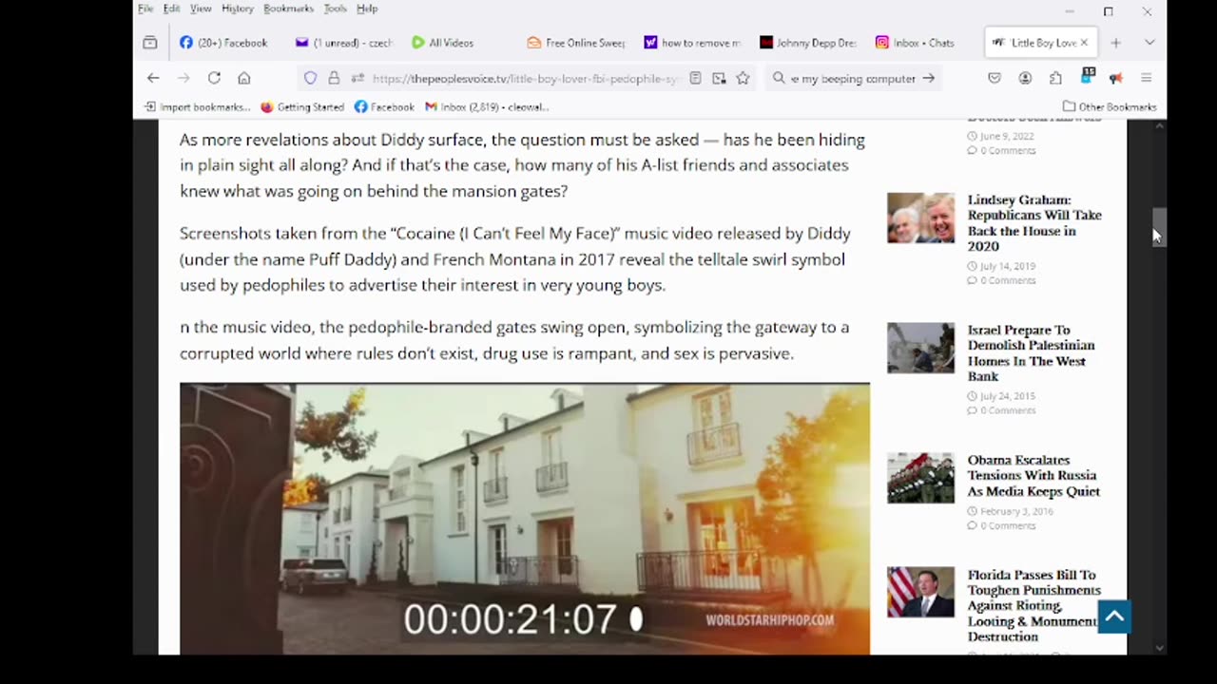The image size is (1217, 684).
Task: Open the Bookmarks menu
Action: click(288, 9)
